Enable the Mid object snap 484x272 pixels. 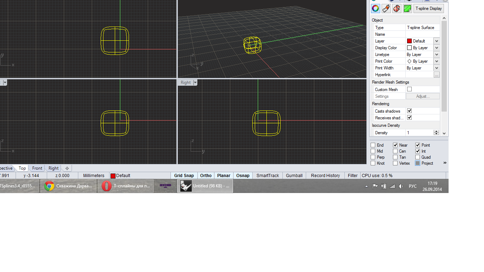pyautogui.click(x=373, y=151)
